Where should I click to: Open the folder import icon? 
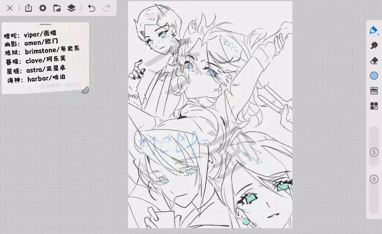pyautogui.click(x=57, y=8)
